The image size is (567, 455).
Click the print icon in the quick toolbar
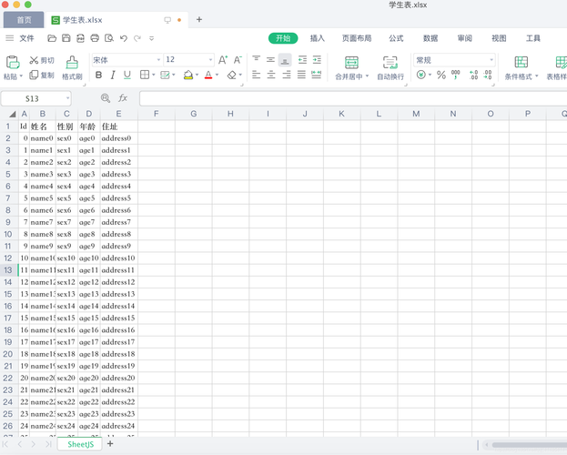point(95,38)
